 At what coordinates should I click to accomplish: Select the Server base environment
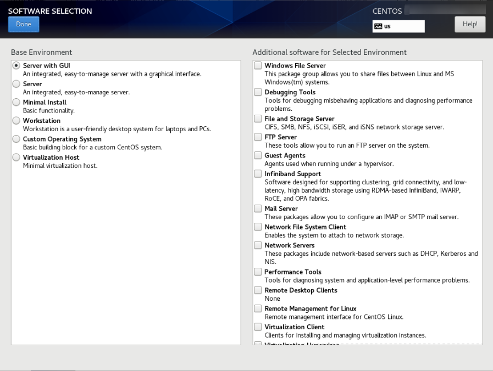(x=16, y=84)
